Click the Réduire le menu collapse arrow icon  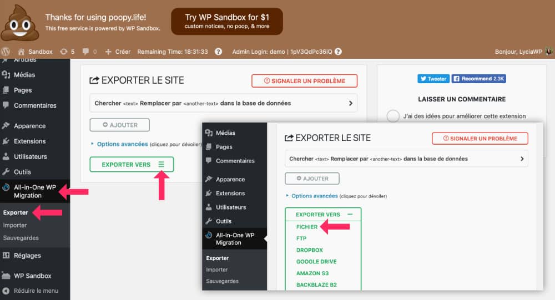click(x=6, y=291)
